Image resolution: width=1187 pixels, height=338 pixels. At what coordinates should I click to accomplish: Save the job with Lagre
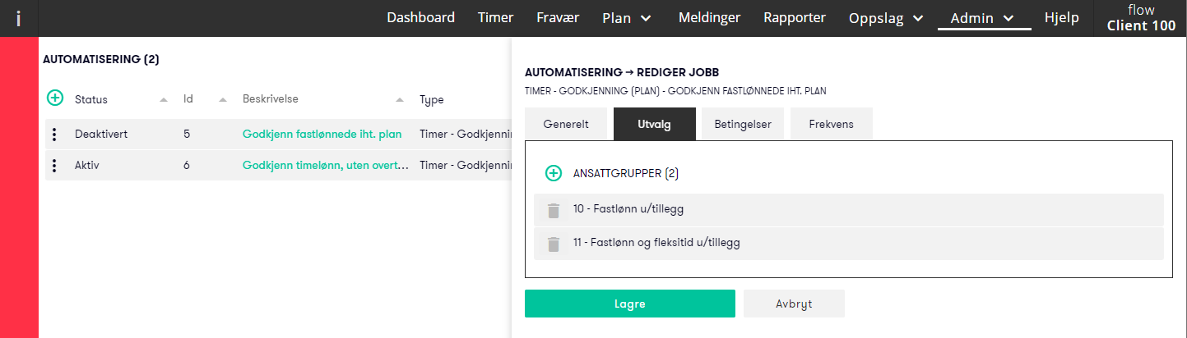630,304
